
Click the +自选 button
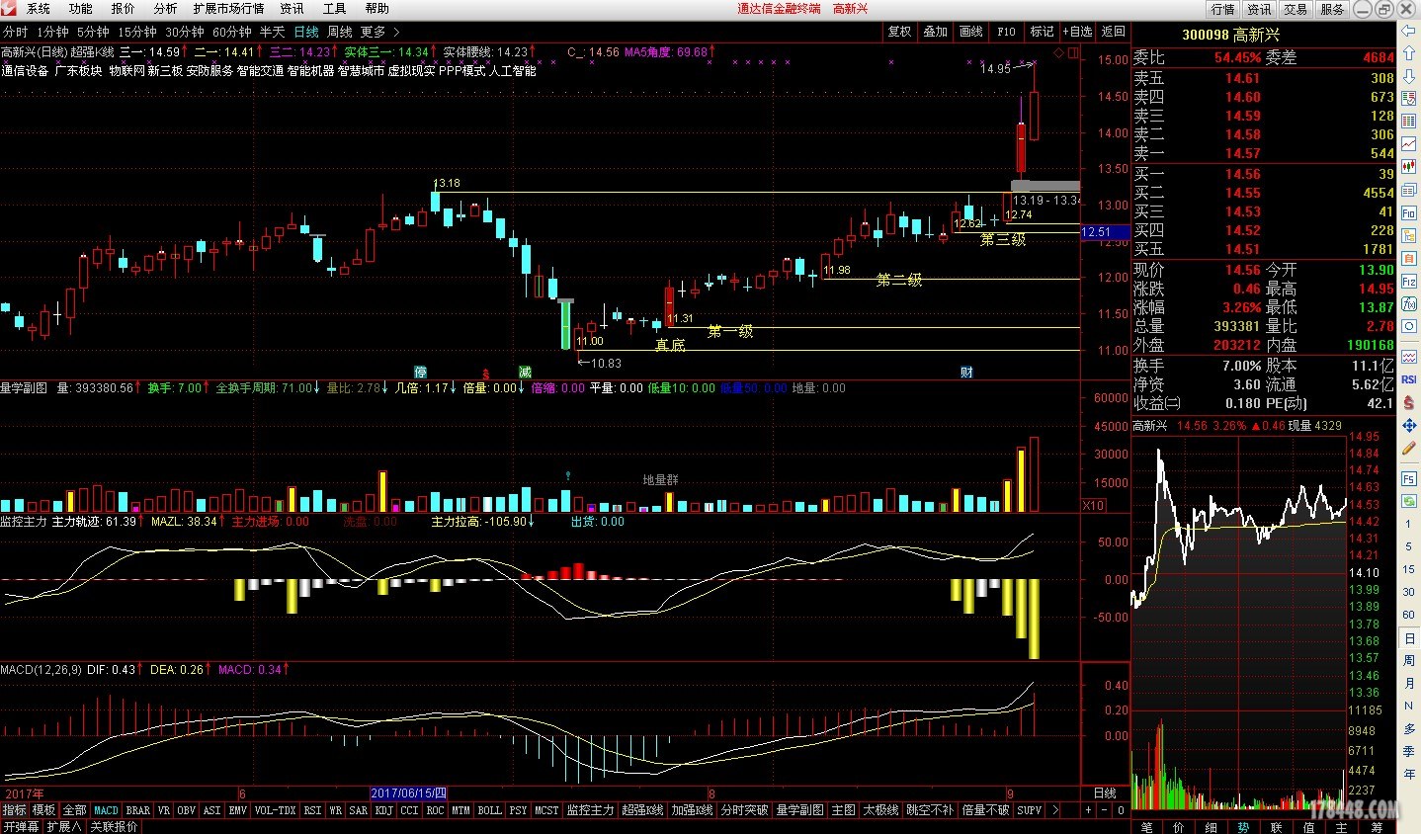(1078, 32)
